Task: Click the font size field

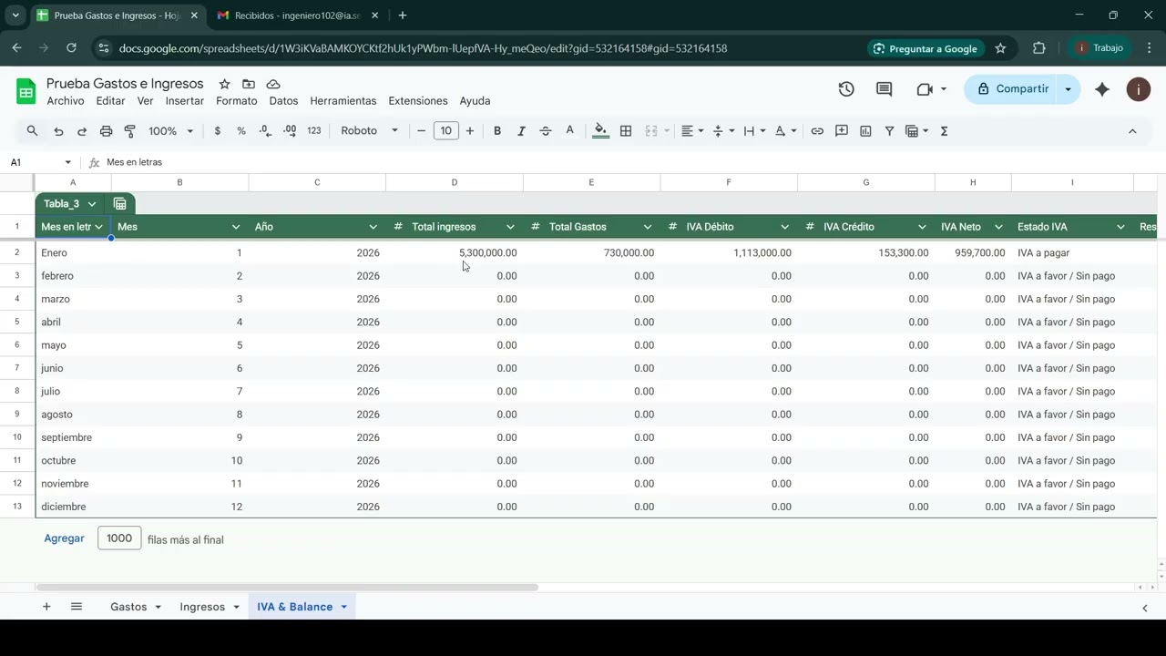Action: coord(445,131)
